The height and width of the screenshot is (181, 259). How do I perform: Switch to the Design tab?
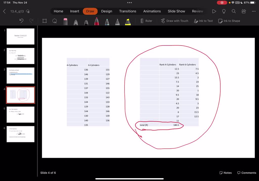click(x=106, y=11)
